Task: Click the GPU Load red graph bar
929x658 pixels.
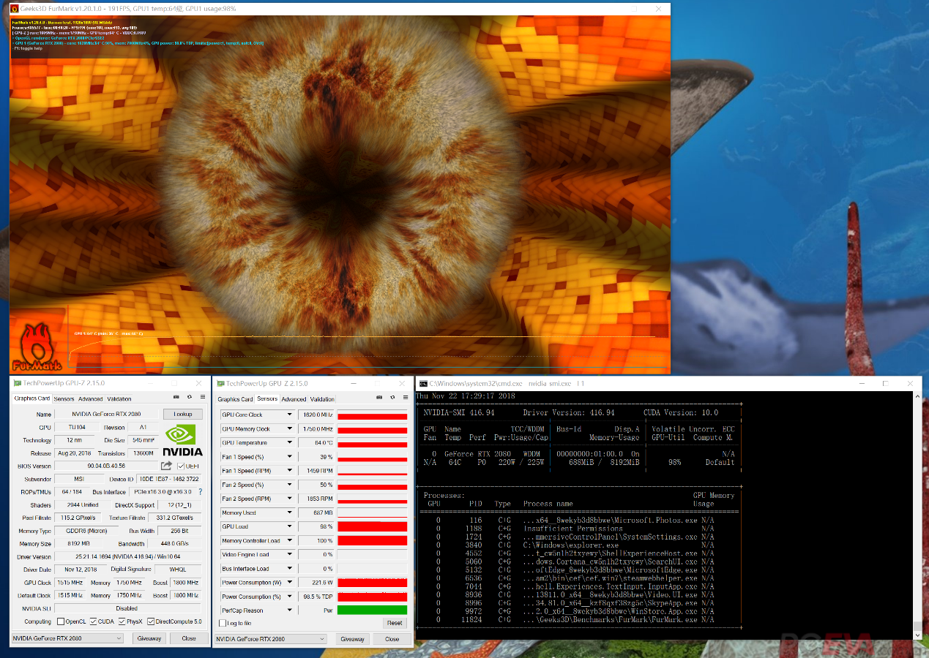Action: tap(372, 526)
